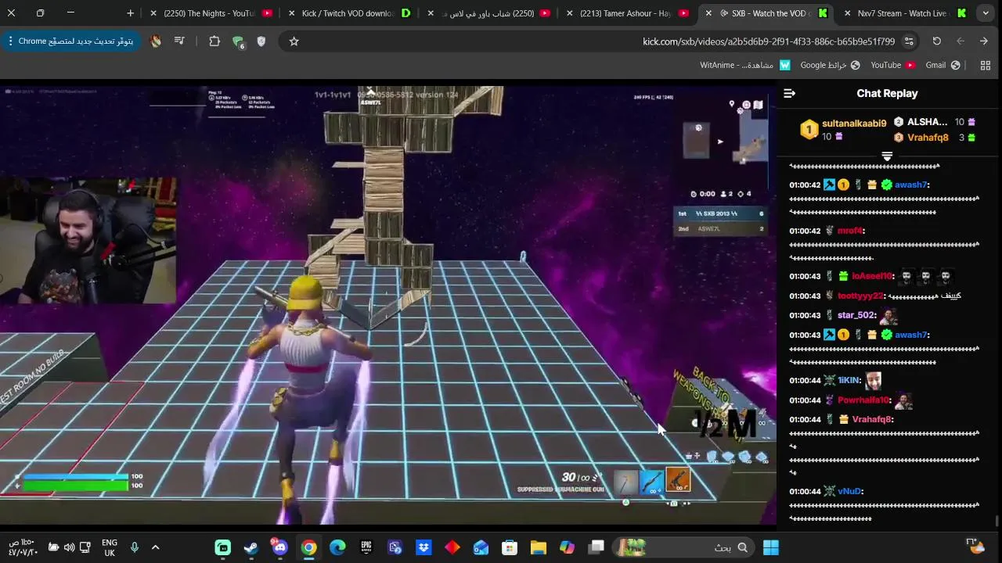Screen dimensions: 1002x563
Task: Open the Windows Start menu
Action: 771,547
